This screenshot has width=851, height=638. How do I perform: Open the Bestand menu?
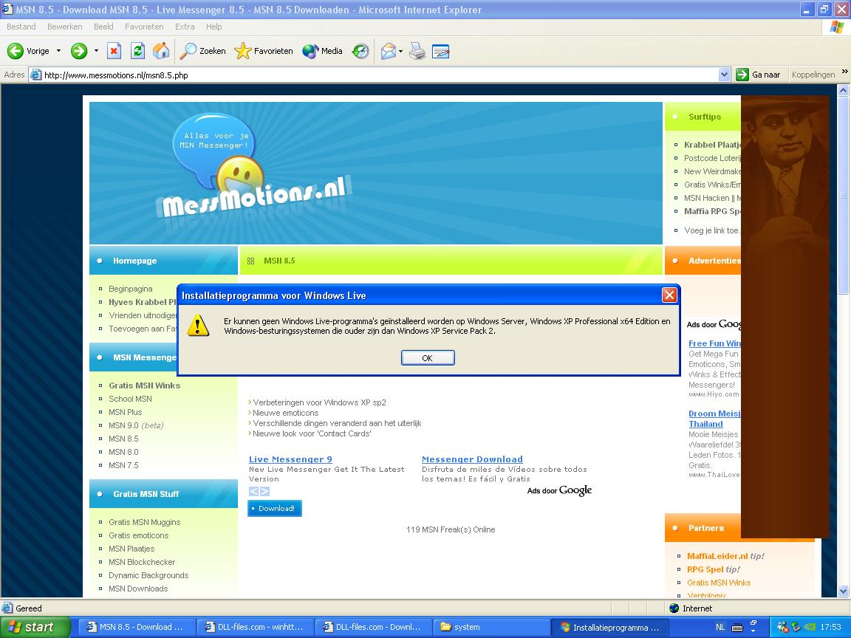(21, 27)
